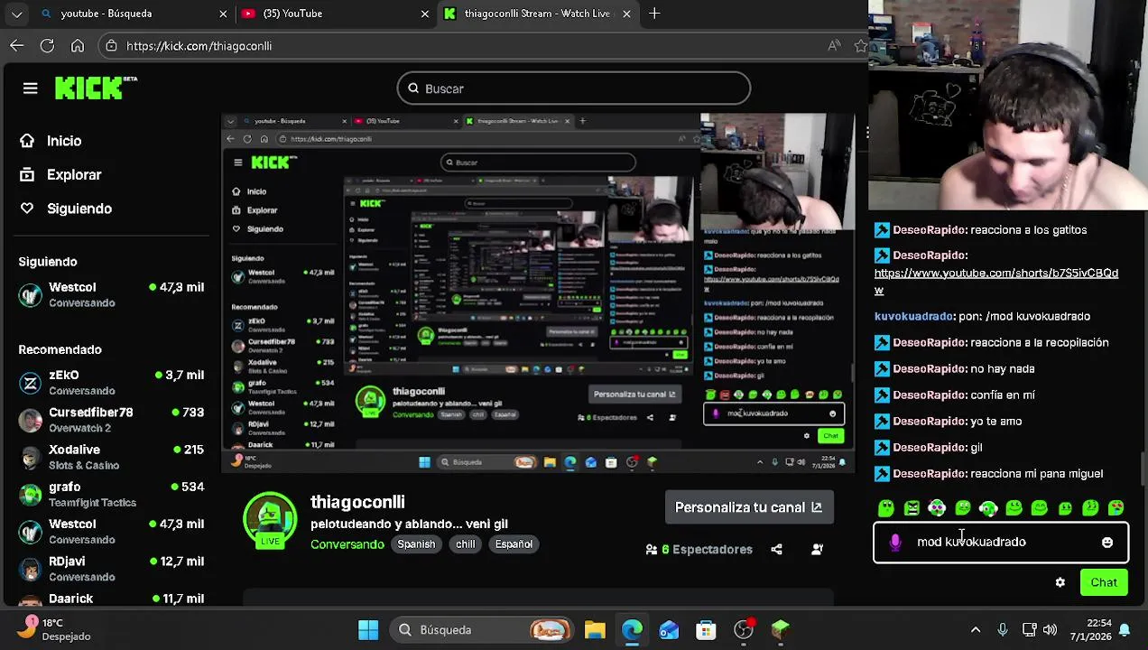Open zEkO recommended channel
Viewport: 1148px width, 650px height.
point(112,382)
